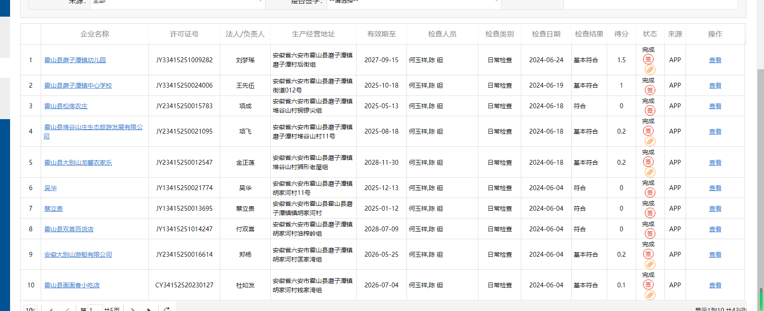Click the 签 stamp icon for 霍山县双喜百货店

(x=650, y=233)
